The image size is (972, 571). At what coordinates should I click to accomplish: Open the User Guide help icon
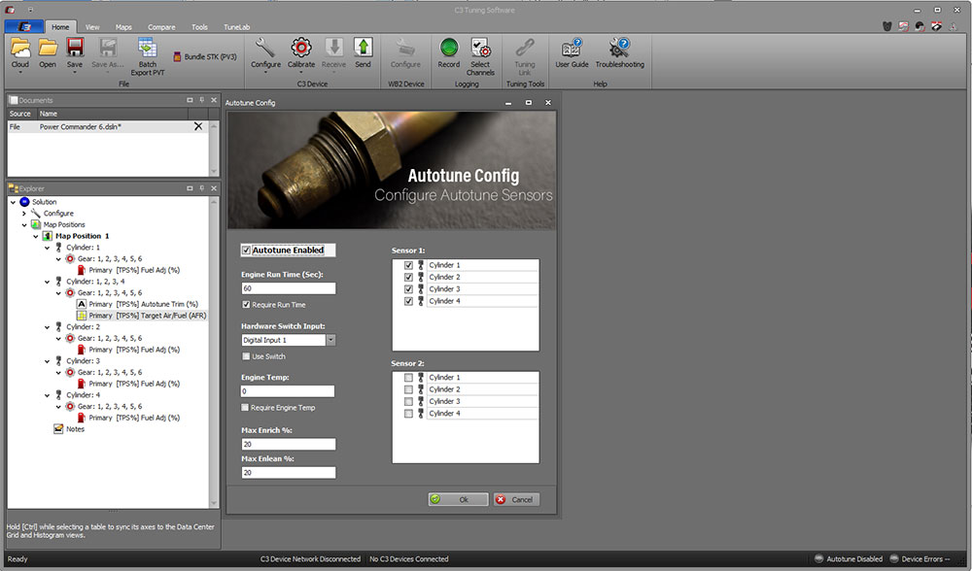[572, 48]
